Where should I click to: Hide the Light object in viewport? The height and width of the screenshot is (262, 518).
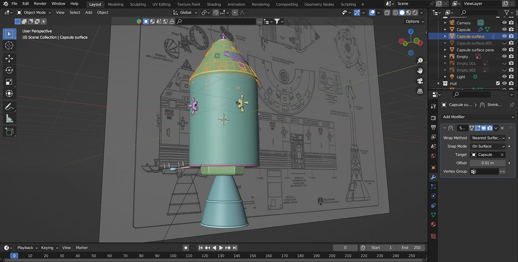504,77
